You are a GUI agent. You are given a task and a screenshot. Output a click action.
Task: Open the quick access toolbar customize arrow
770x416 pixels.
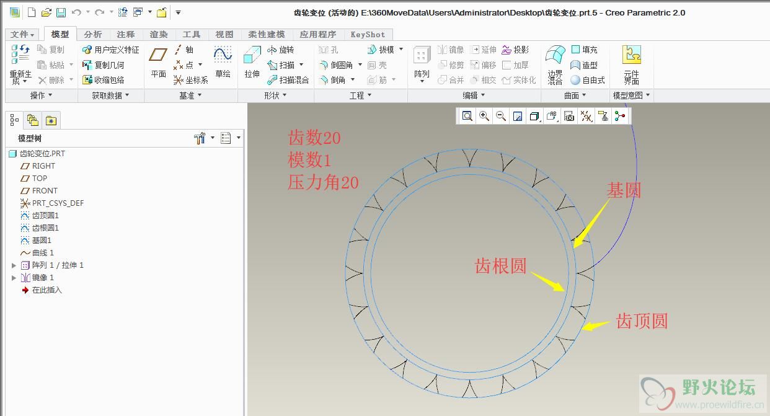178,12
